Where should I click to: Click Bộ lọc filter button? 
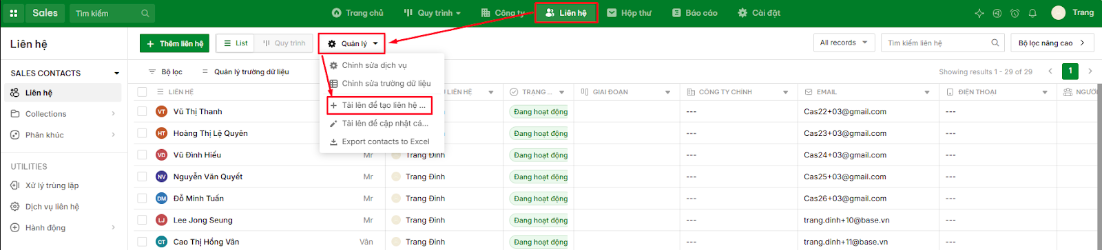click(x=165, y=71)
